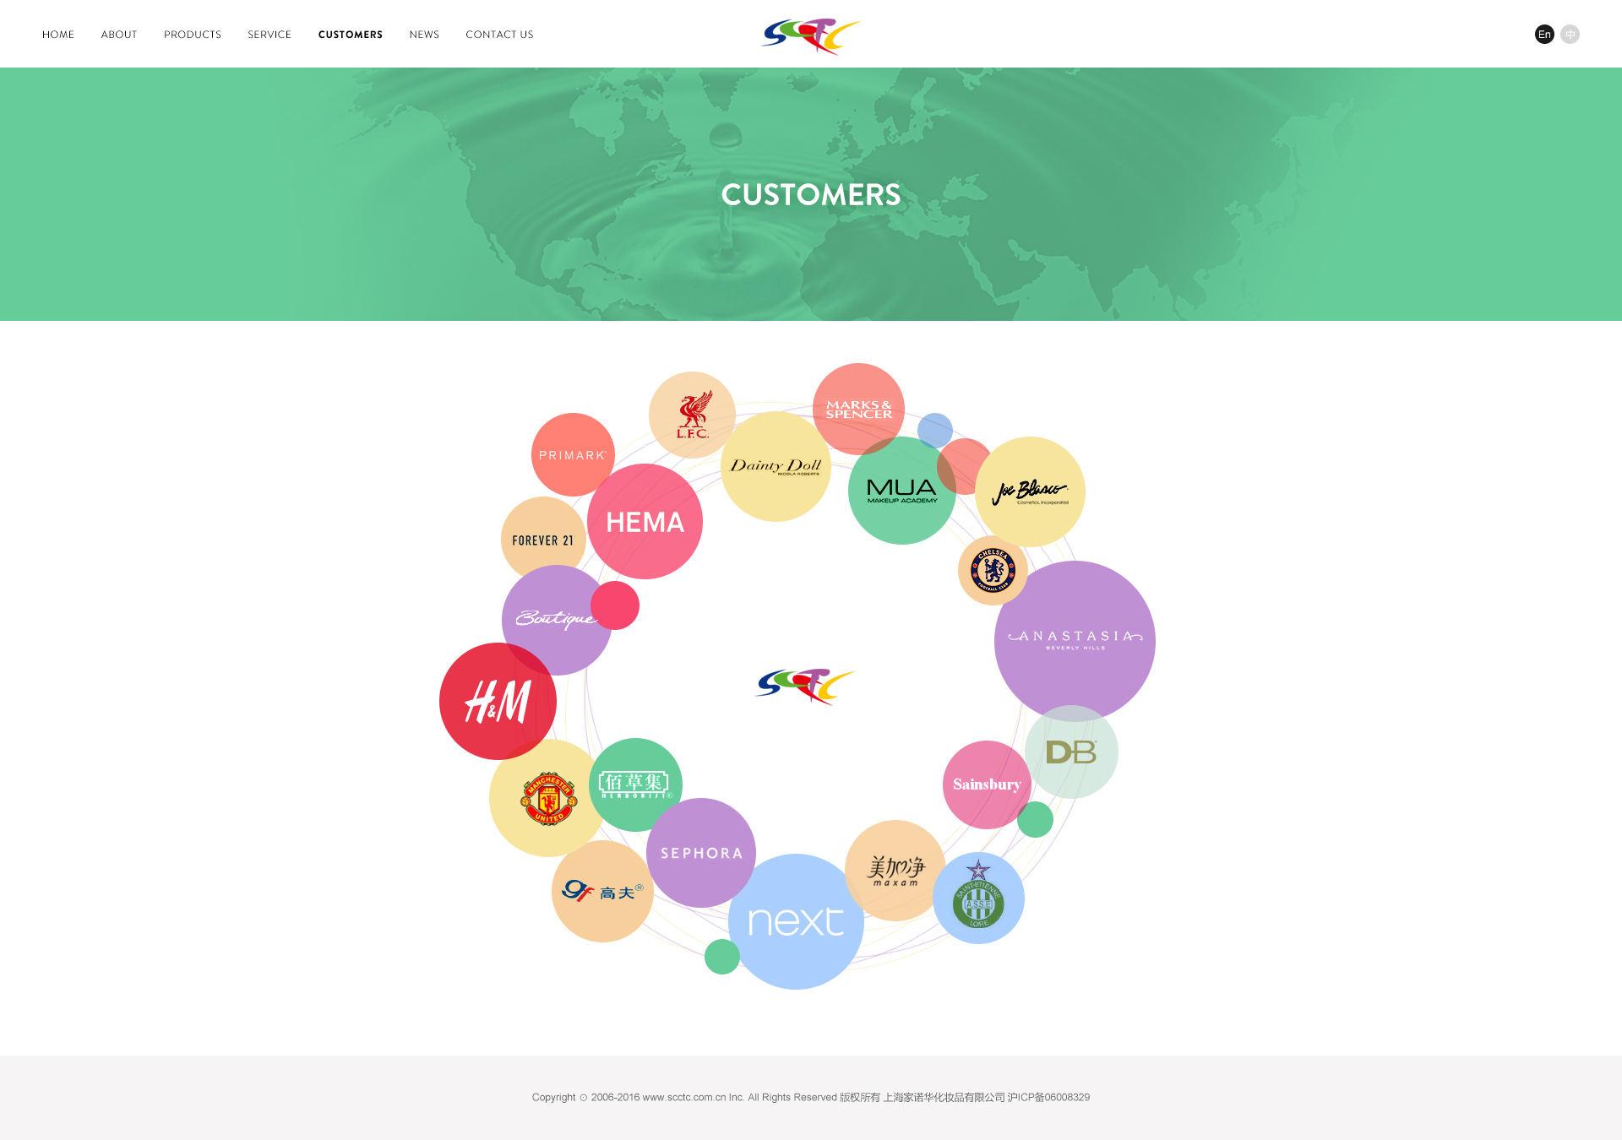This screenshot has height=1140, width=1622.
Task: Open the CONTACT US menu item
Action: pyautogui.click(x=498, y=33)
